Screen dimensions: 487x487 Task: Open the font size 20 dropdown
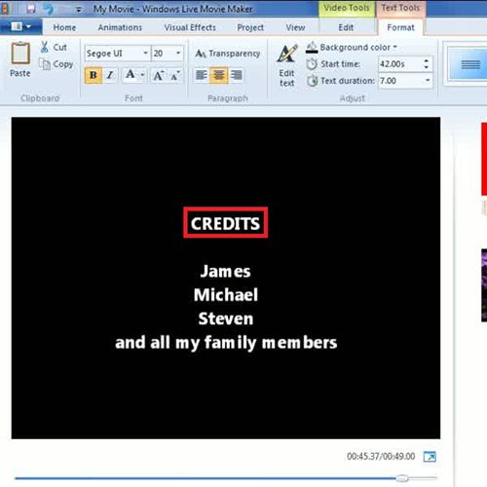pos(178,53)
